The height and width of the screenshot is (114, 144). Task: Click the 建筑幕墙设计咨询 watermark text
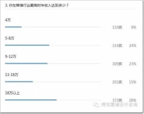click(119, 105)
